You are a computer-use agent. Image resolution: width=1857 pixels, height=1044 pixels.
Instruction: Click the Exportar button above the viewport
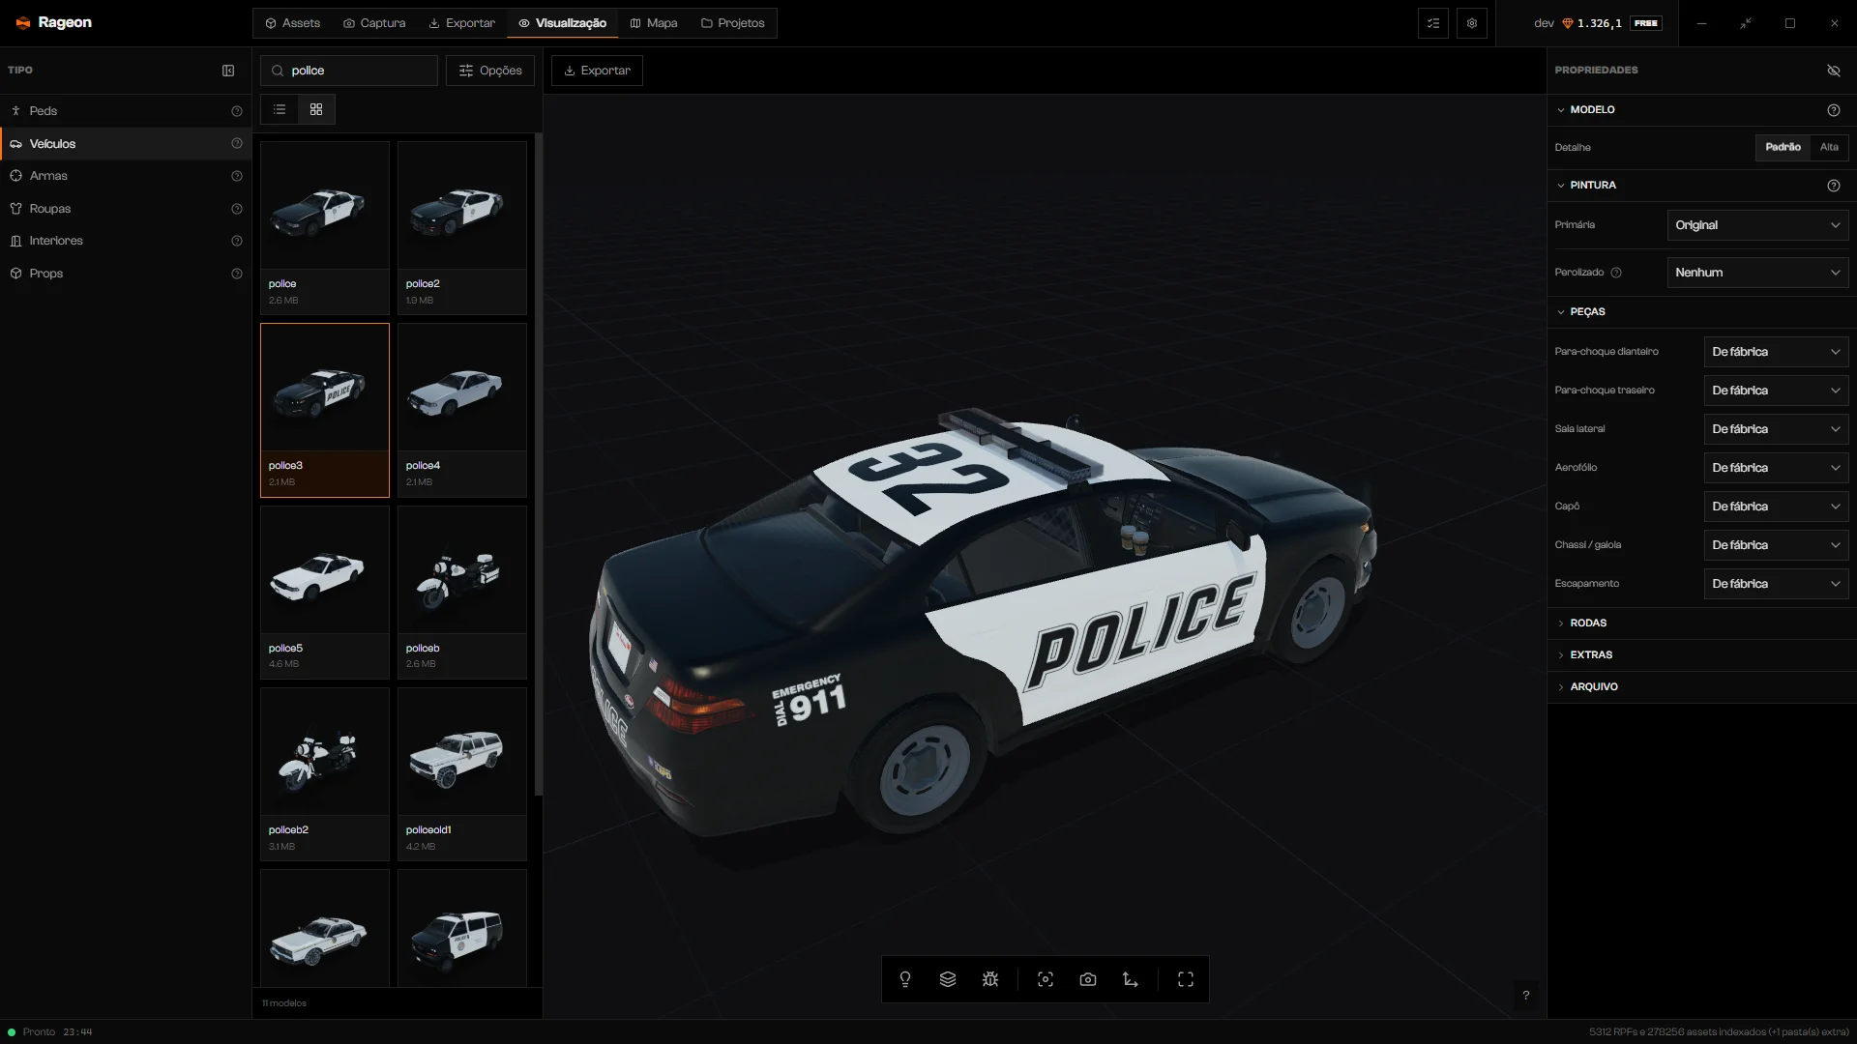point(597,71)
